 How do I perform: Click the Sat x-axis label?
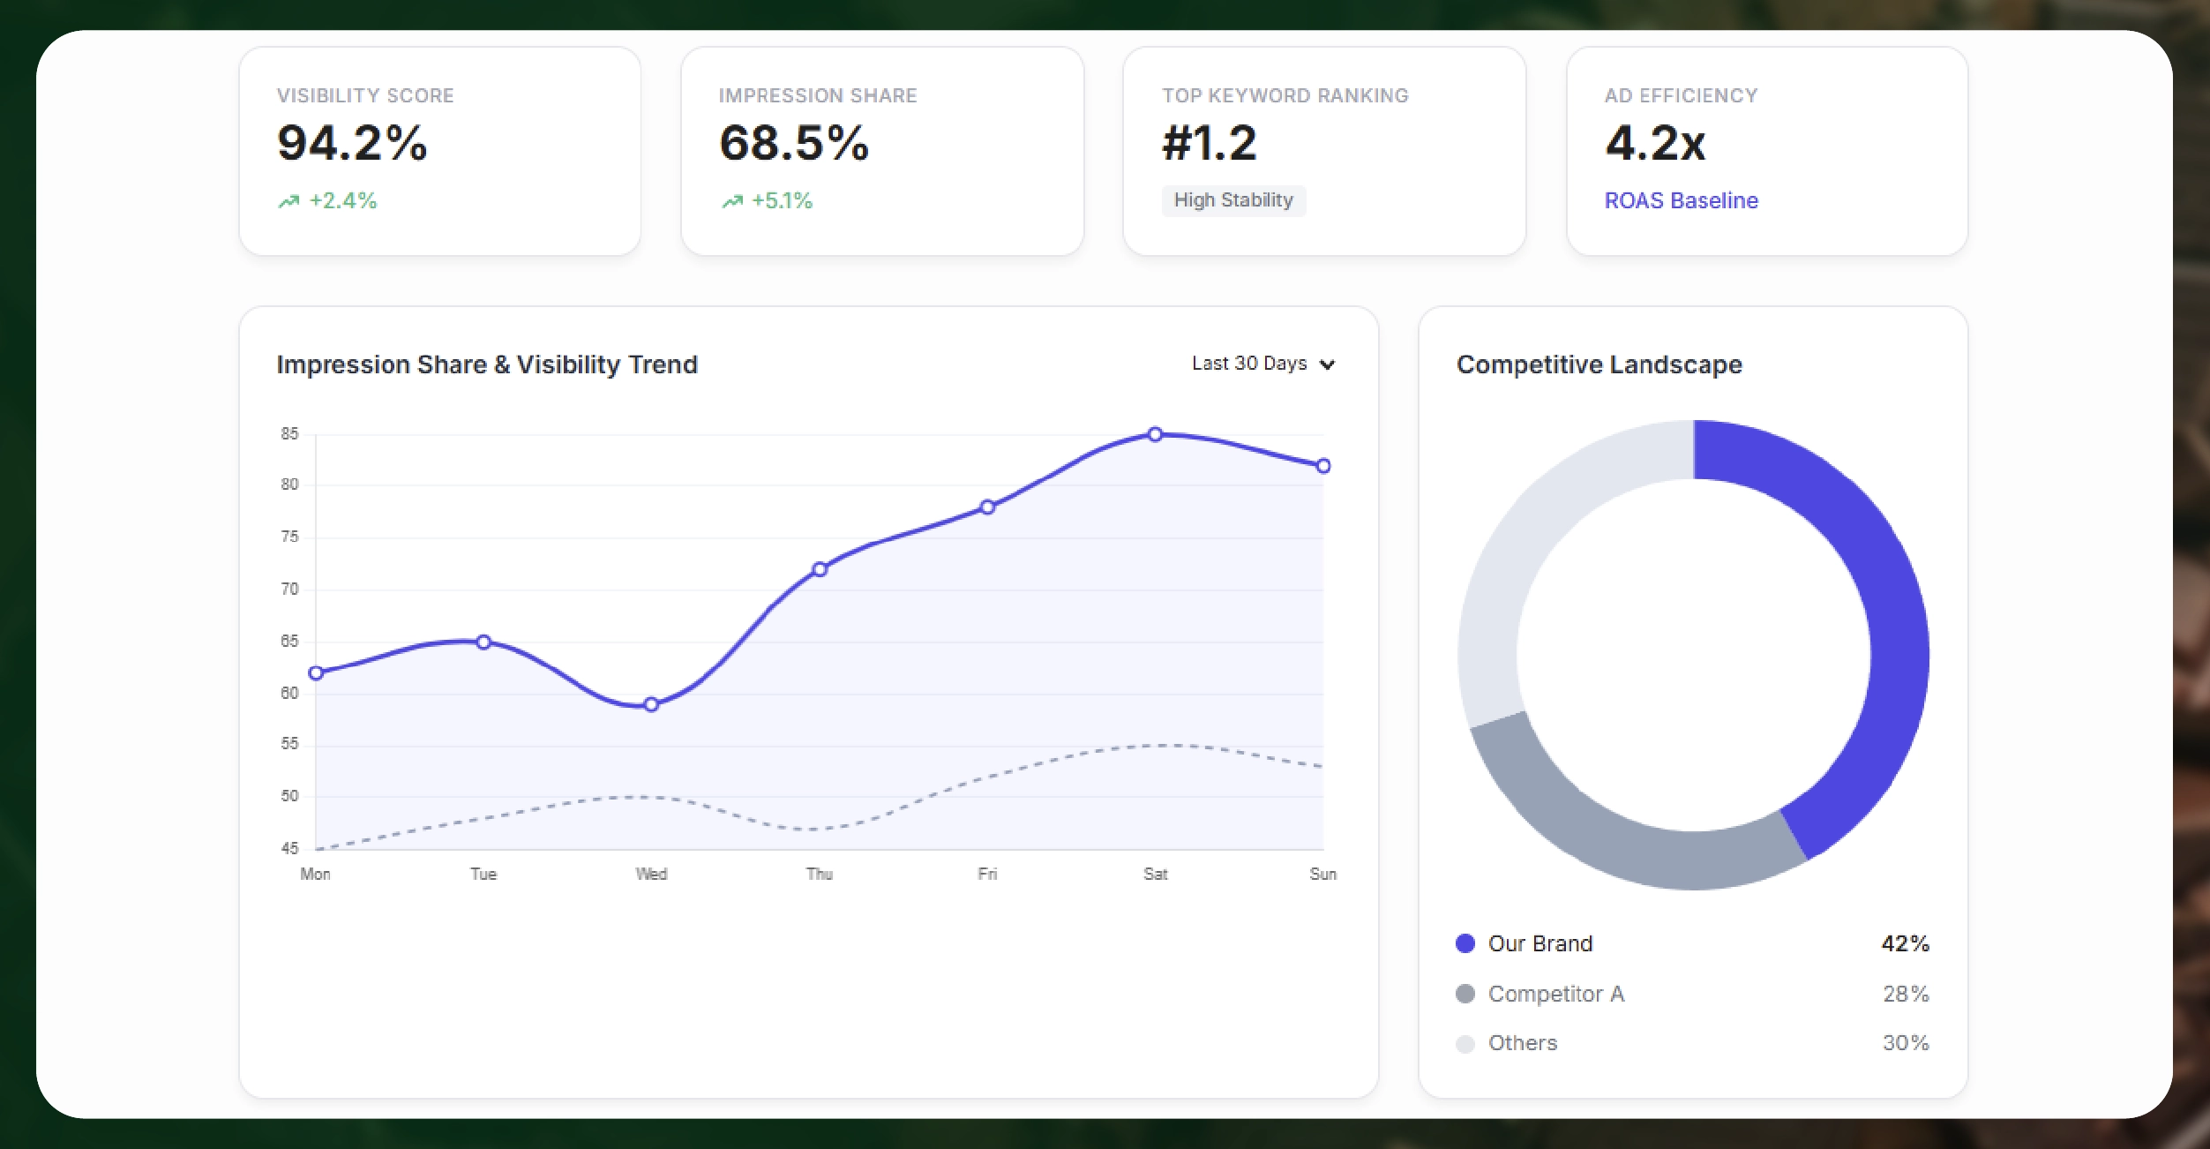1155,874
